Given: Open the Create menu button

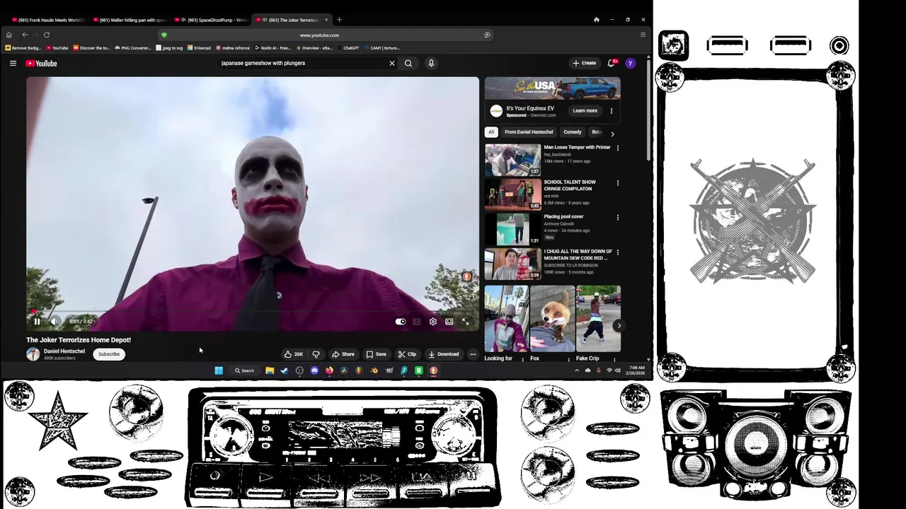Looking at the screenshot, I should pos(585,63).
